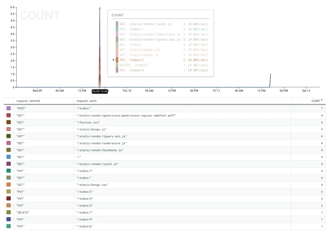Click the brown swatch for /favicon.ico row

8,122
